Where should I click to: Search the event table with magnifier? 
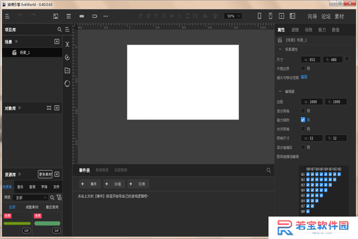pyautogui.click(x=268, y=170)
